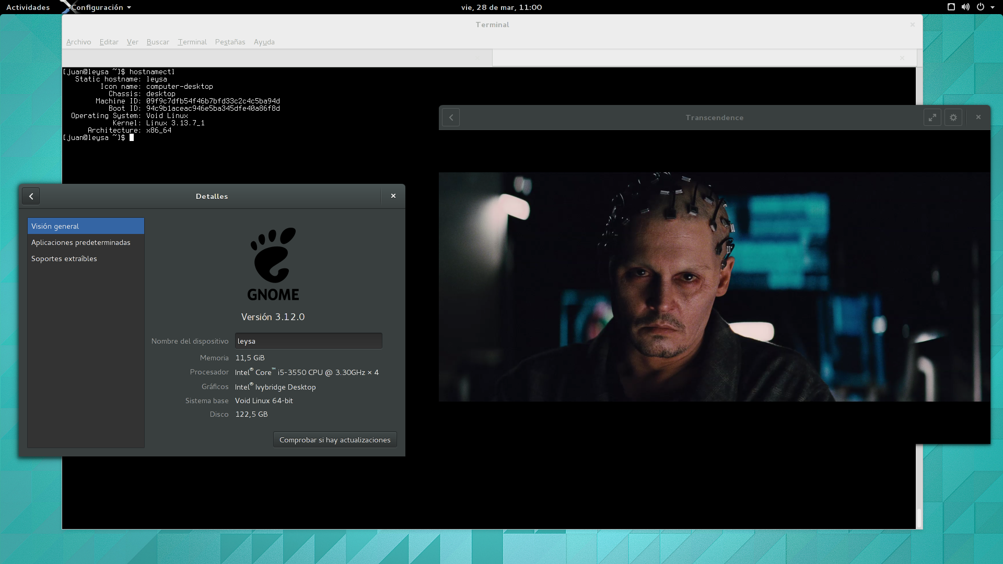Close the Detalles settings window
1003x564 pixels.
[x=393, y=196]
